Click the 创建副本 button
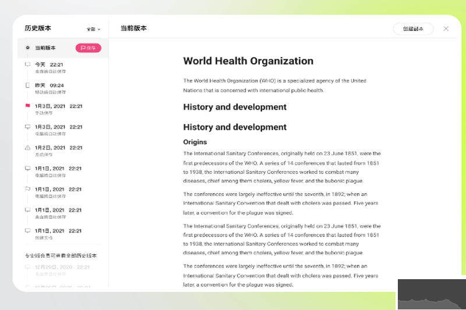 (413, 28)
